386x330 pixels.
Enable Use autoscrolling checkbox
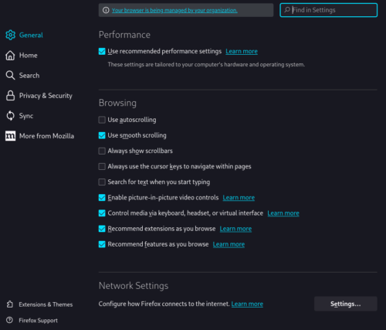point(102,120)
